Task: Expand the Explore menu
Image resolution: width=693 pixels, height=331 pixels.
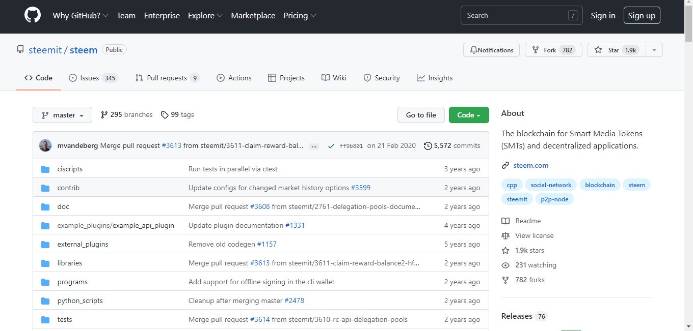Action: (205, 15)
